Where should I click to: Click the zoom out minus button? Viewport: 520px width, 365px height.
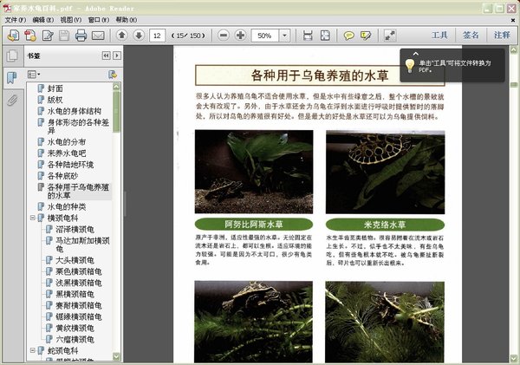tap(222, 36)
